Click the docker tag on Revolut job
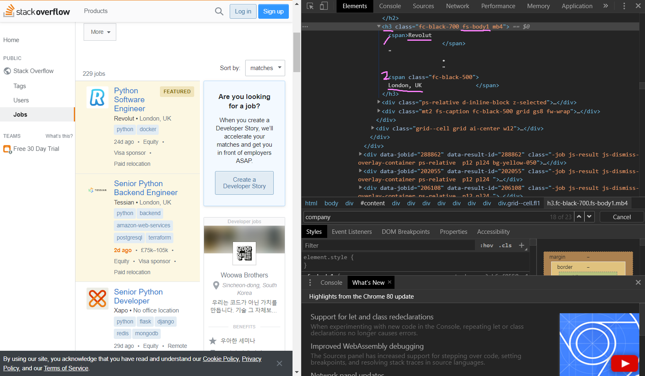The height and width of the screenshot is (376, 645). coord(148,130)
